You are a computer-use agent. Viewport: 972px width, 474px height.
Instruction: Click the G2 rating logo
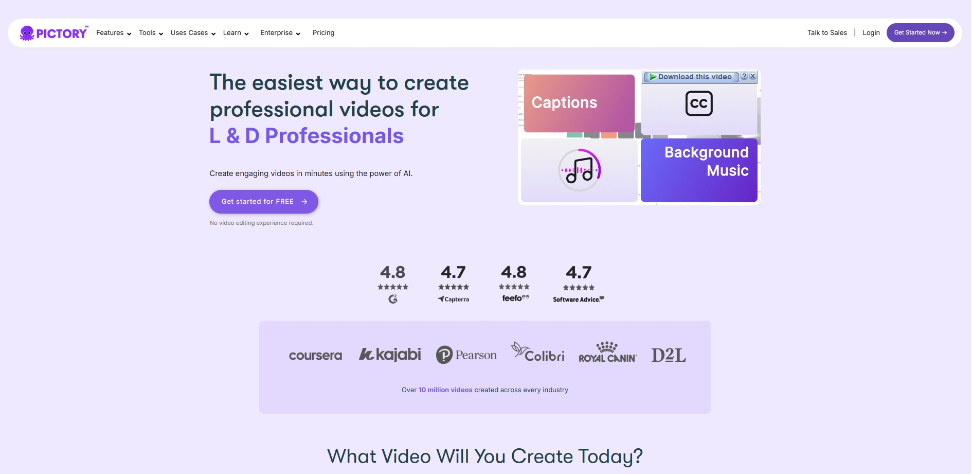(393, 299)
